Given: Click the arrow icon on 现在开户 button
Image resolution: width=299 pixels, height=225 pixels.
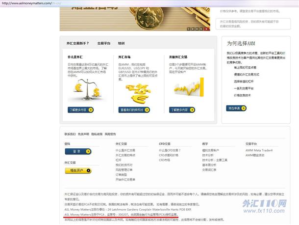Looking at the screenshot, I should point(88,170).
